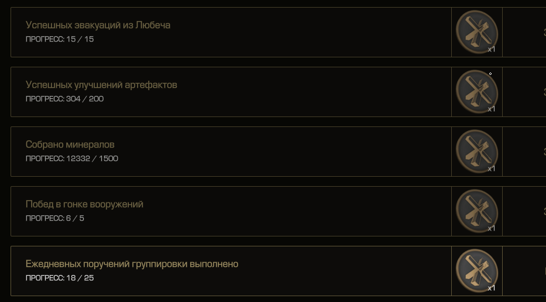Click the progress text 15 / 15

(80, 39)
